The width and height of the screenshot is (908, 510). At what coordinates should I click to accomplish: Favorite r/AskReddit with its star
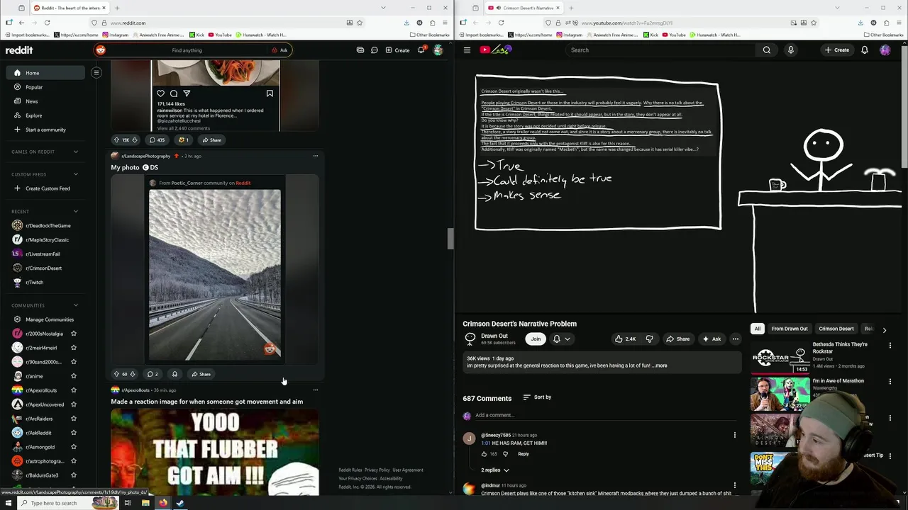tap(74, 433)
